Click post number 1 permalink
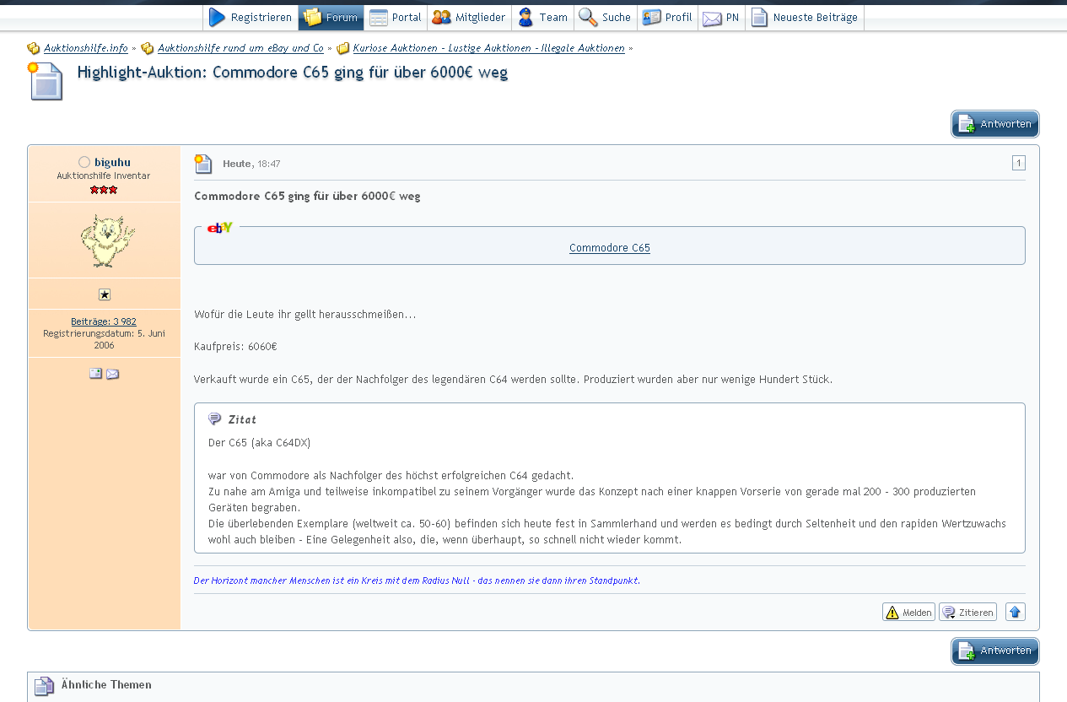This screenshot has height=702, width=1067. click(x=1019, y=164)
